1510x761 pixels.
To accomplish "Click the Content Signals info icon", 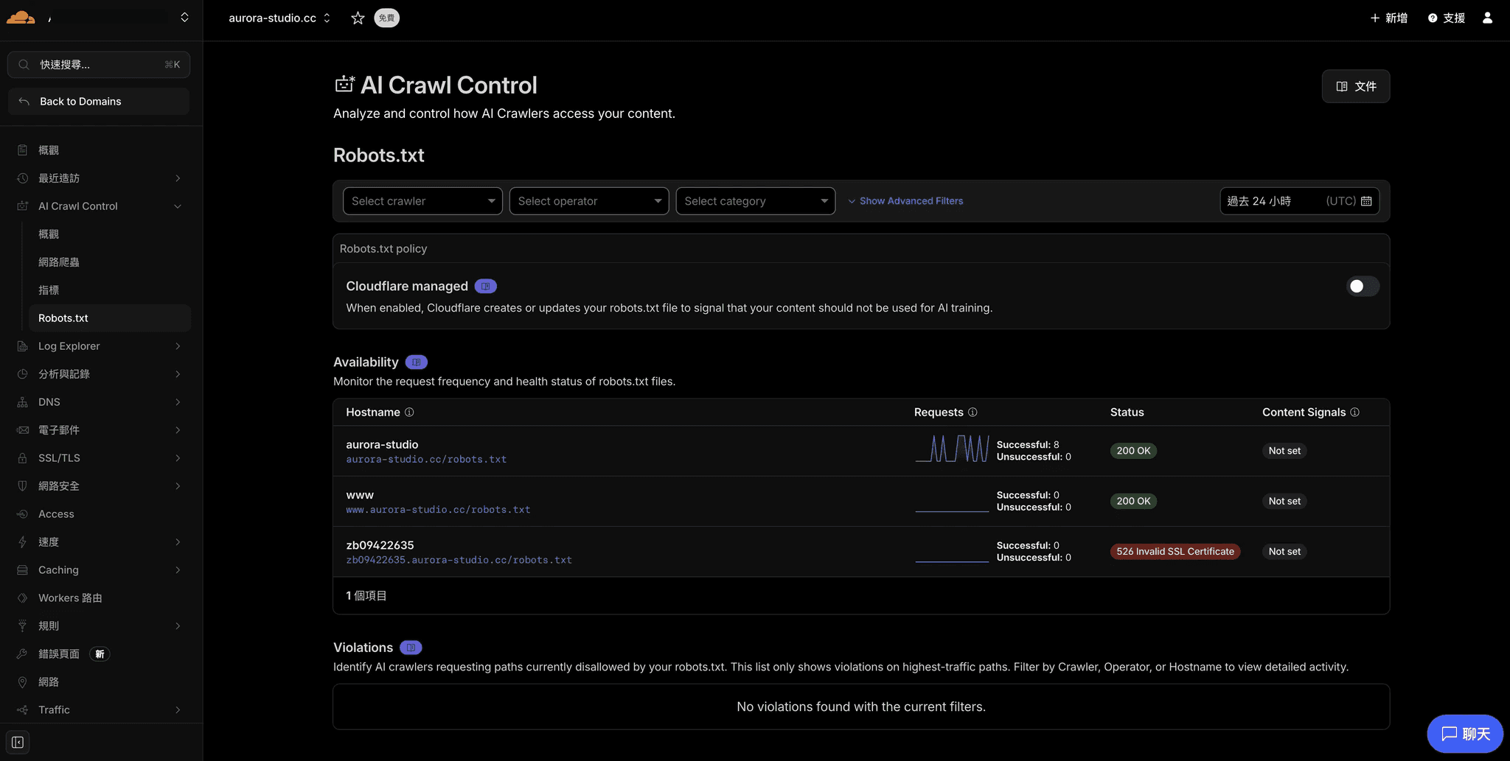I will click(1354, 412).
